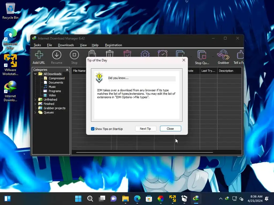The width and height of the screenshot is (274, 205).
Task: Open the Help menu
Action: (95, 45)
